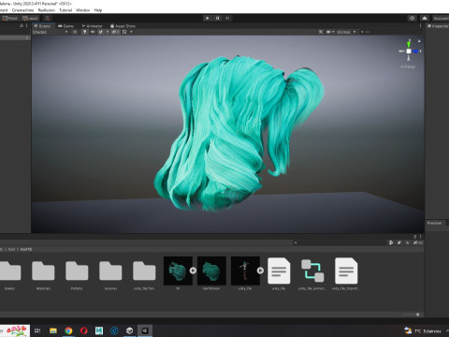449x337 pixels.
Task: Click the blue Z axis cone on the gizmo
Action: click(x=415, y=51)
